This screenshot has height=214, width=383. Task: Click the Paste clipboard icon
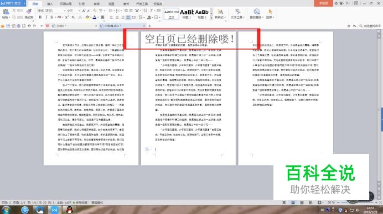(6, 12)
